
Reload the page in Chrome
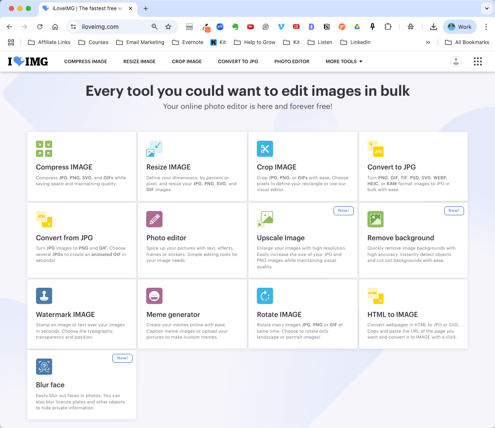pyautogui.click(x=40, y=27)
